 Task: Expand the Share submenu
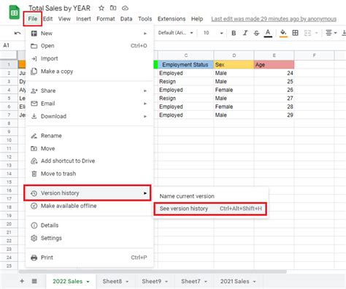[89, 90]
